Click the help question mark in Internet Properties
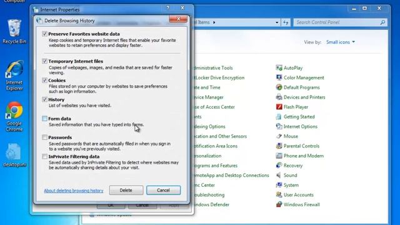Image resolution: width=400 pixels, height=225 pixels. point(168,8)
